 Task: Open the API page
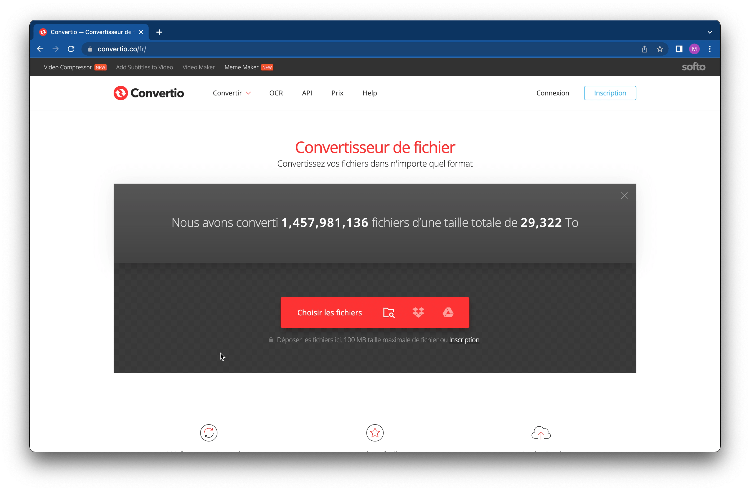click(x=307, y=93)
